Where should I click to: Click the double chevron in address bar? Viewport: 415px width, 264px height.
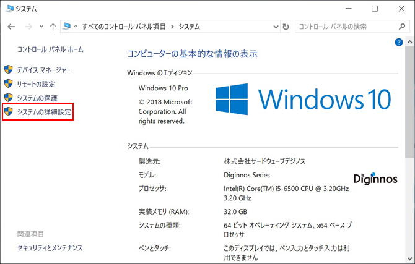point(76,27)
